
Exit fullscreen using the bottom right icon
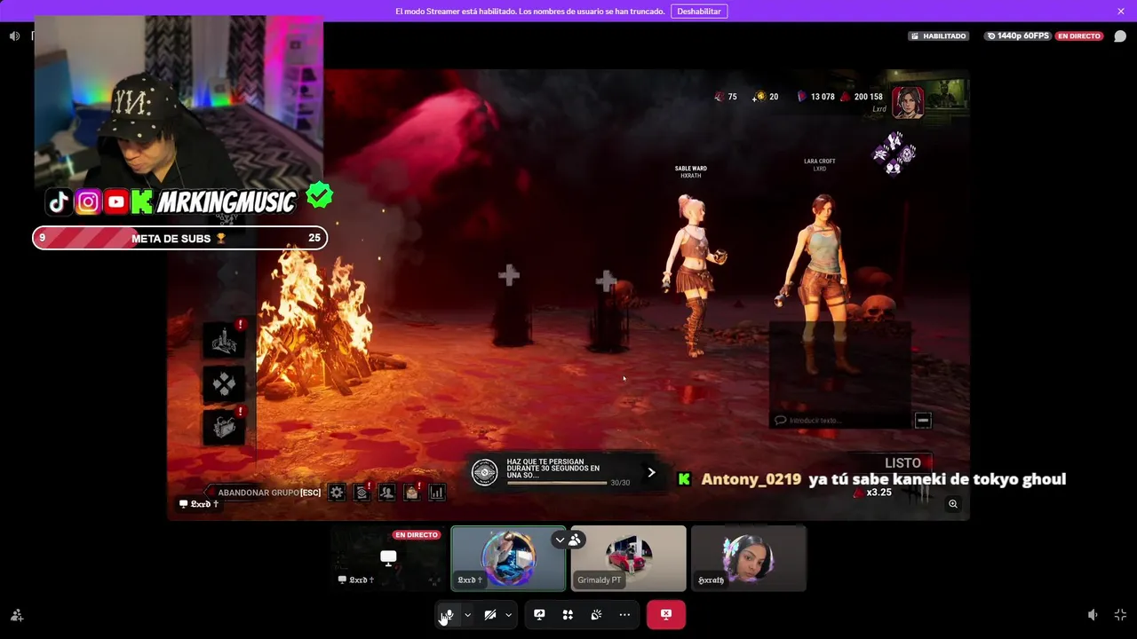(x=1120, y=614)
